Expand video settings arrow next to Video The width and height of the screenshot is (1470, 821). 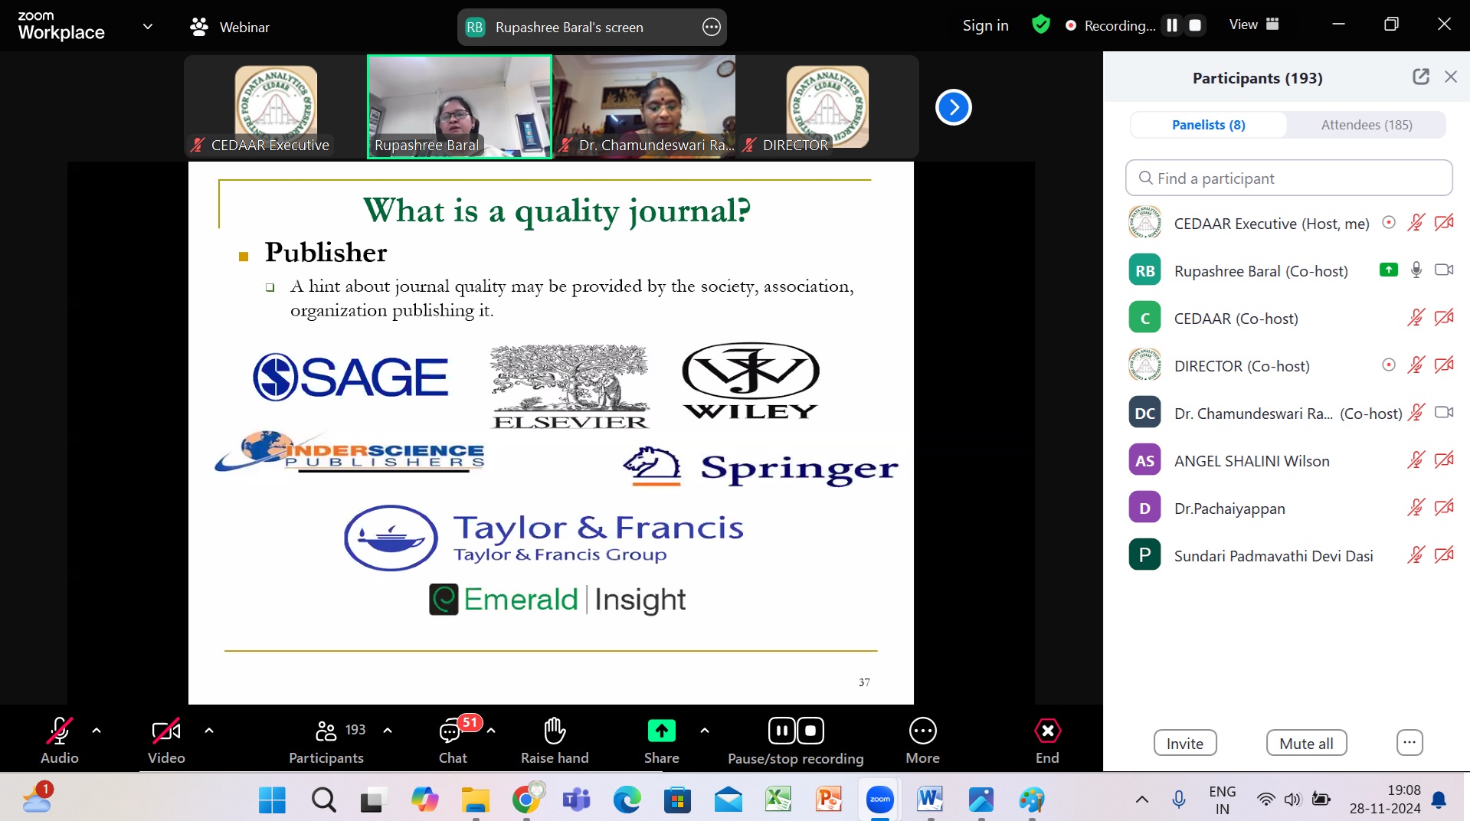(209, 731)
